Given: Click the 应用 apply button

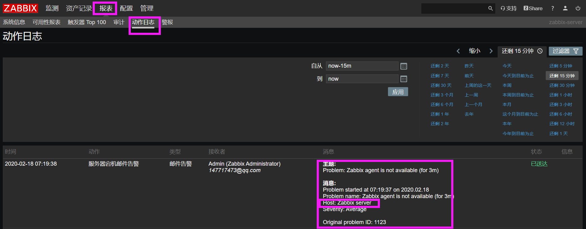Looking at the screenshot, I should (x=398, y=92).
